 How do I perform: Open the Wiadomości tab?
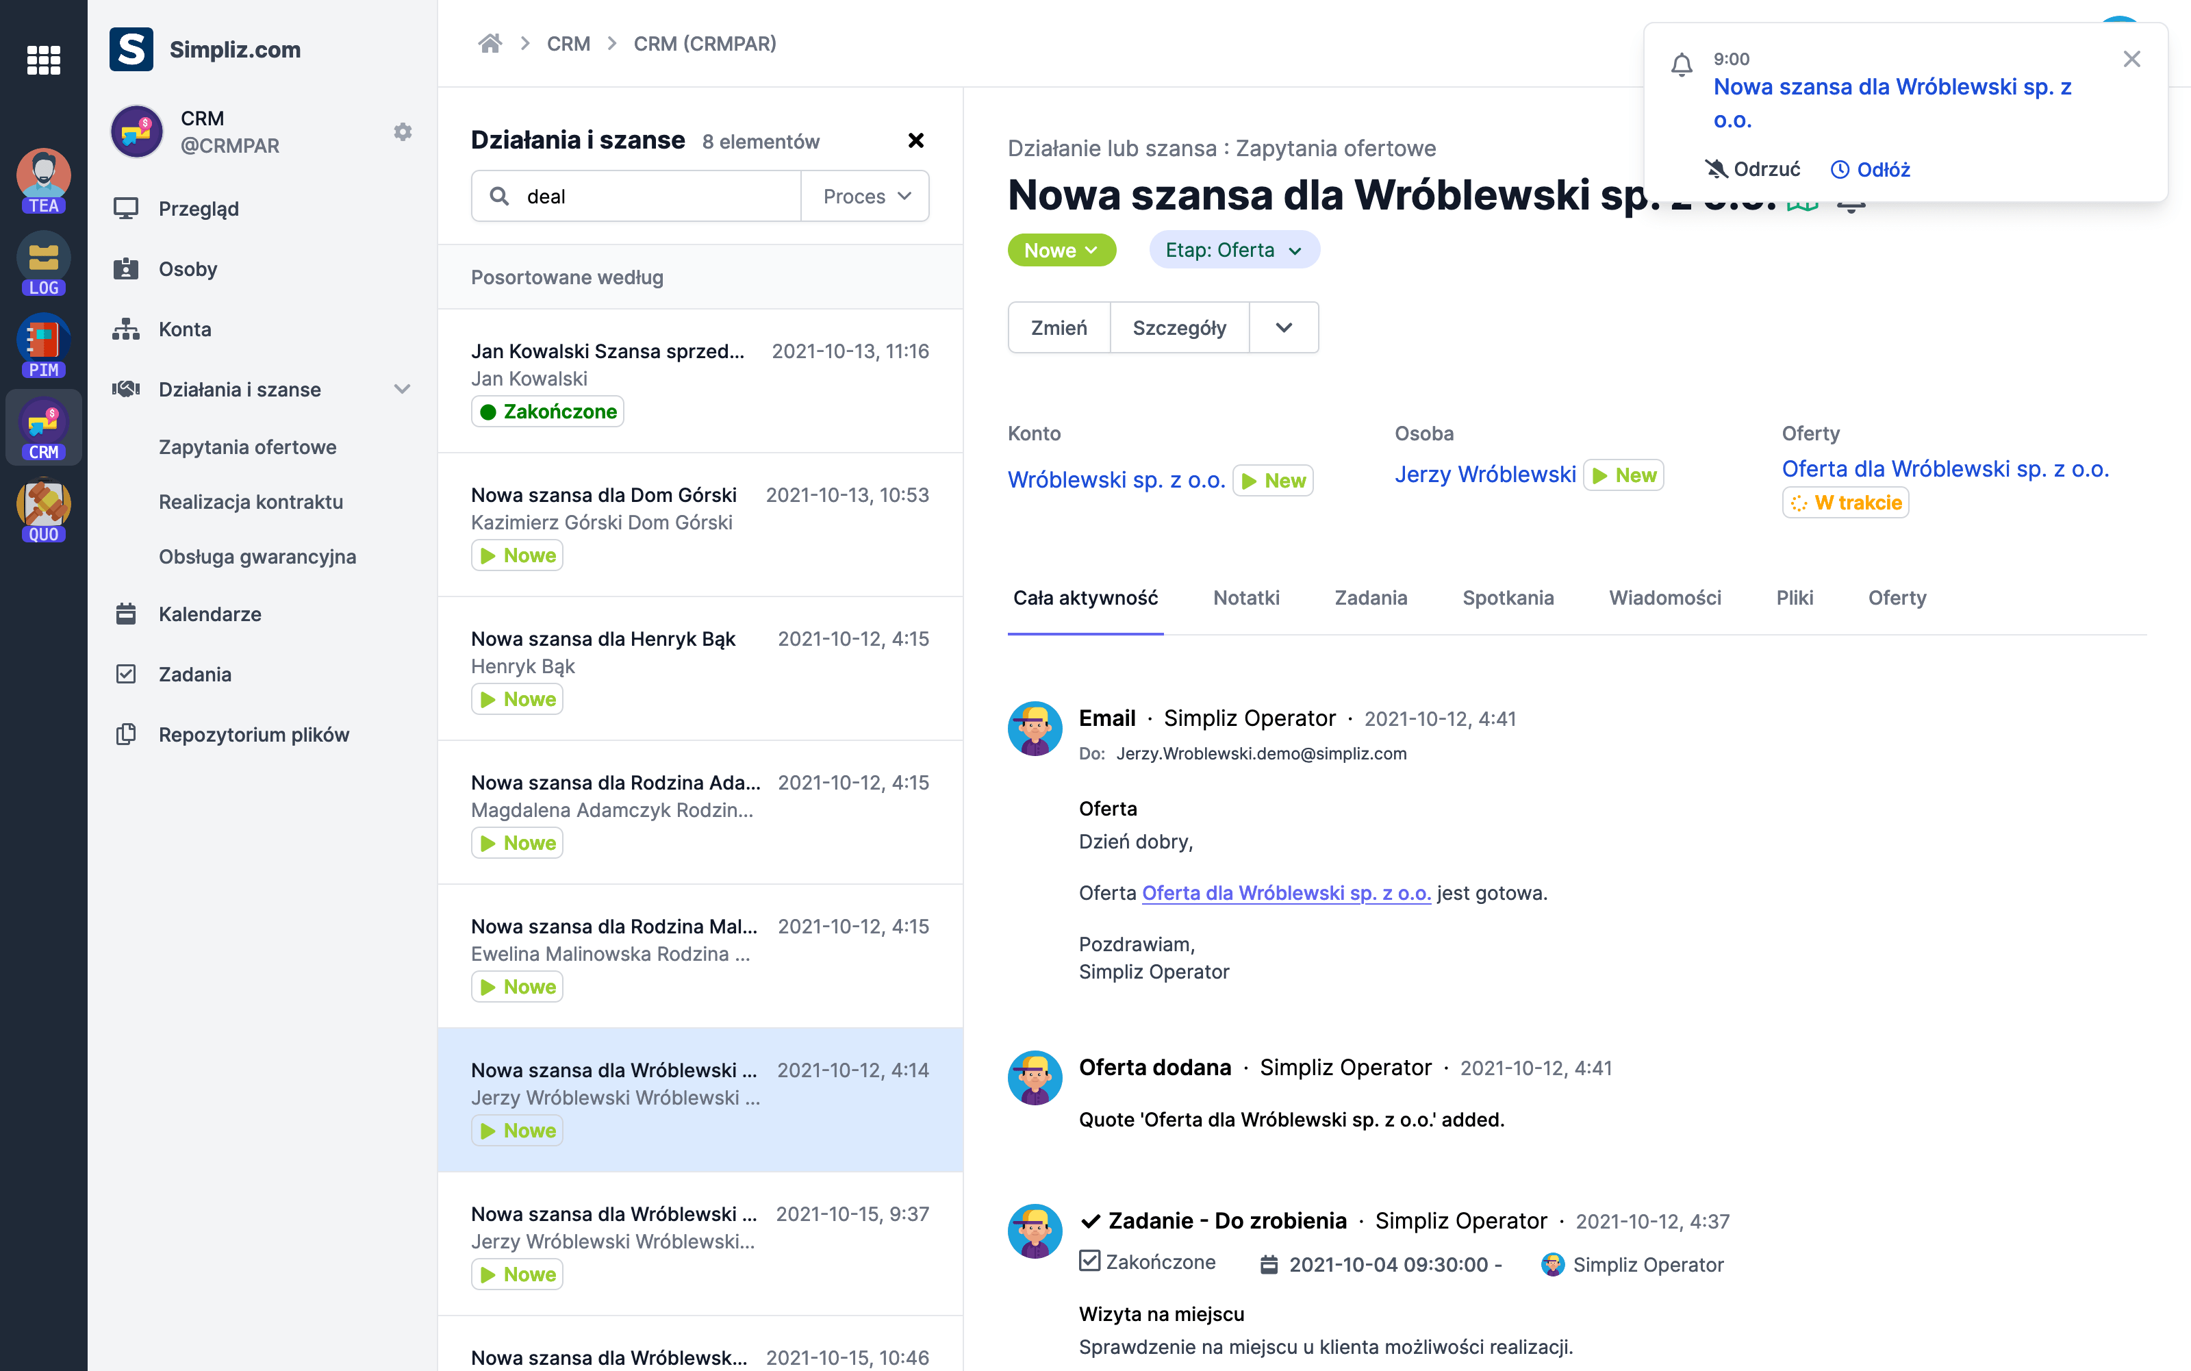point(1664,598)
